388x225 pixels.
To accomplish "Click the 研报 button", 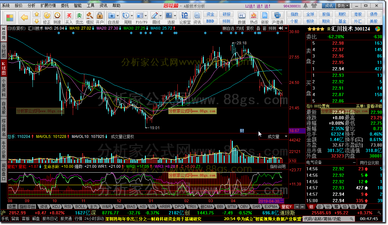I will click(x=226, y=14).
